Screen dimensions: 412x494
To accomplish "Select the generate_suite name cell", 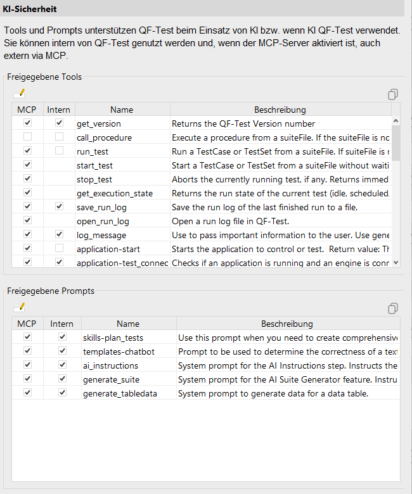I will coord(129,379).
